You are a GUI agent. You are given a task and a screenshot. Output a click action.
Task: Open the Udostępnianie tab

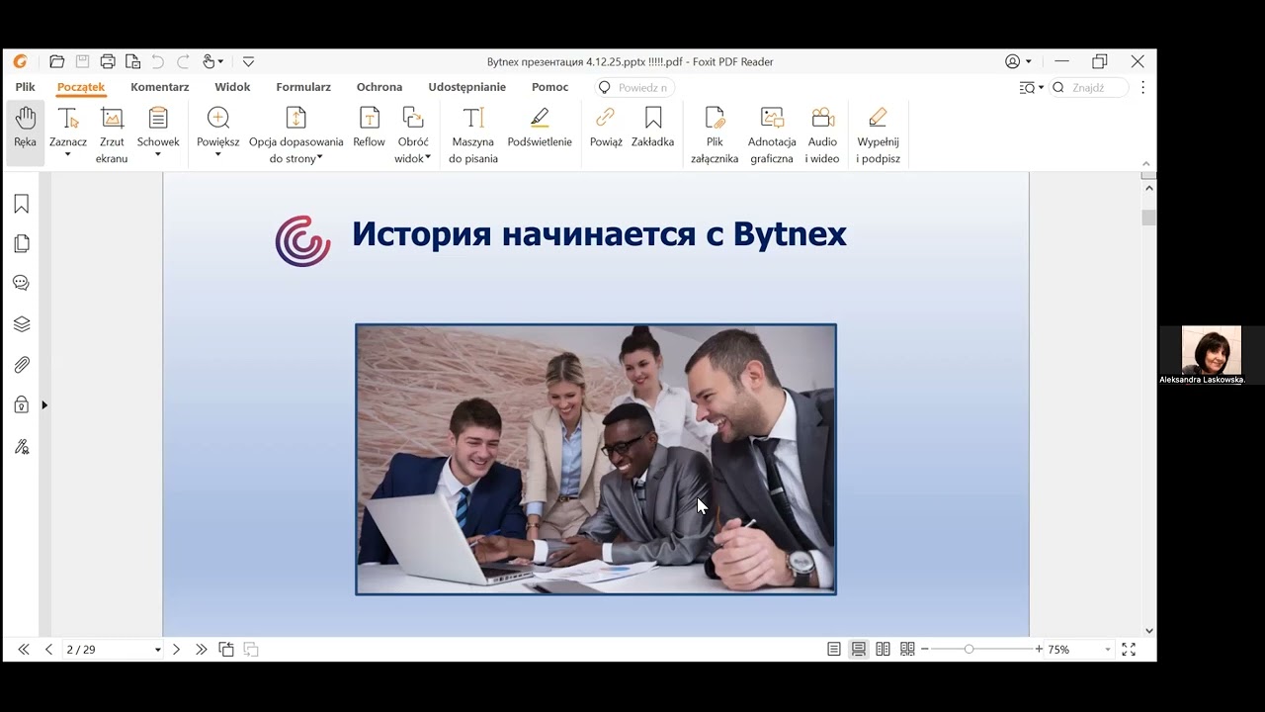coord(467,87)
